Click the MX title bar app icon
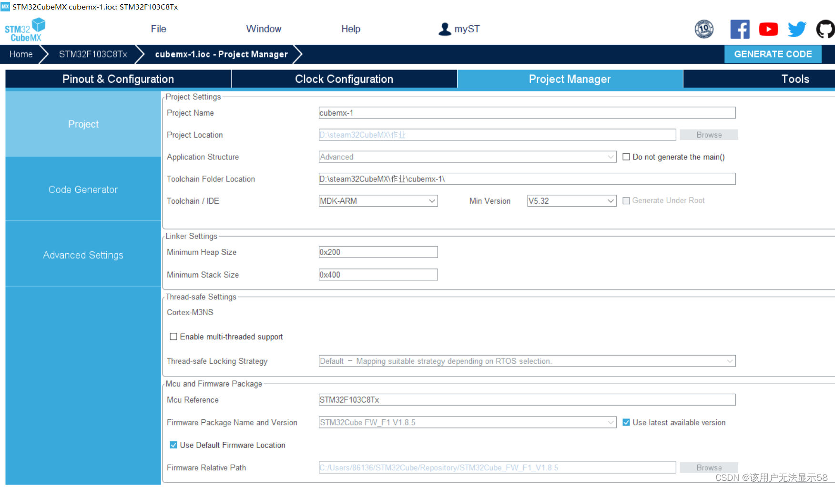 [x=5, y=7]
